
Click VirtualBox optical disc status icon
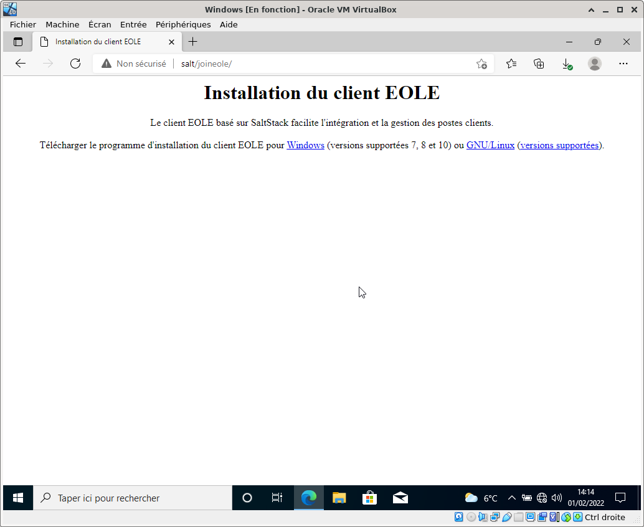pos(471,517)
